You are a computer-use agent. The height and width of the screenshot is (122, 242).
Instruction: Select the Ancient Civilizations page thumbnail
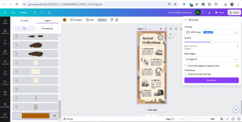click(152, 67)
